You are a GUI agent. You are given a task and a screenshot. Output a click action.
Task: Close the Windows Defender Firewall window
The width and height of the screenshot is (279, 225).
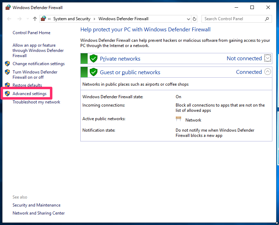[268, 7]
